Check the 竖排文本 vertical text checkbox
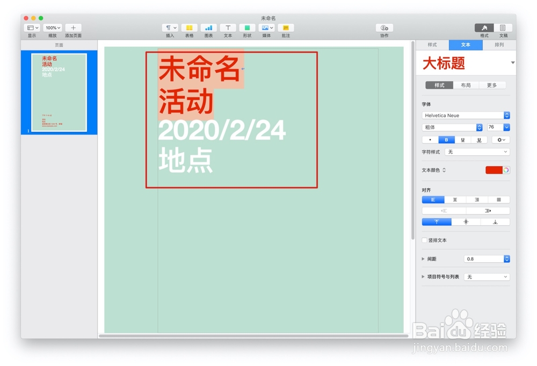This screenshot has width=537, height=366. [424, 240]
